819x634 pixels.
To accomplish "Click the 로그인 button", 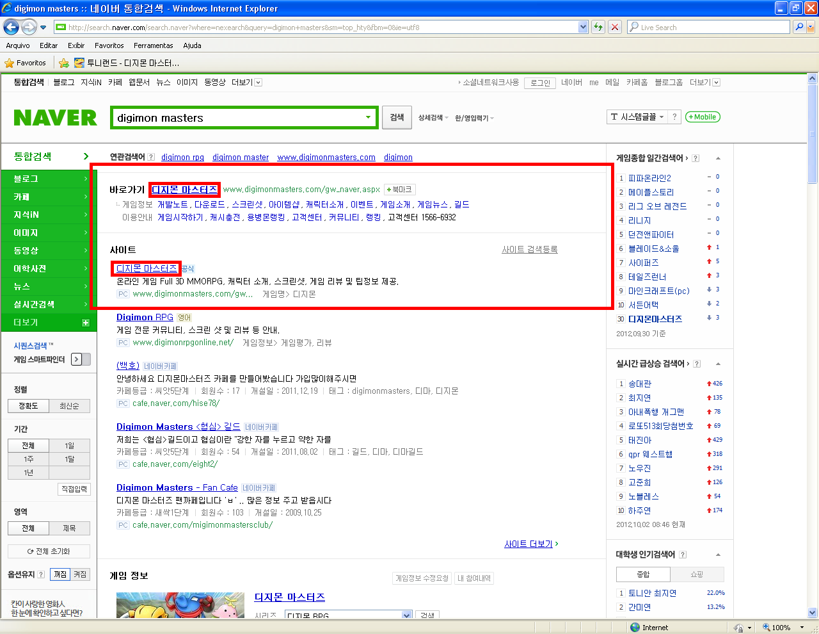I will click(540, 83).
